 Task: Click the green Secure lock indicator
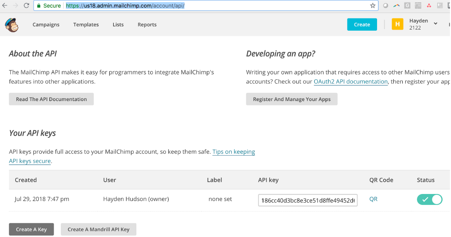point(48,6)
